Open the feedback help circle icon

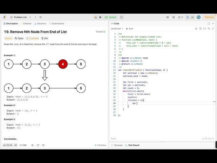pos(43,145)
